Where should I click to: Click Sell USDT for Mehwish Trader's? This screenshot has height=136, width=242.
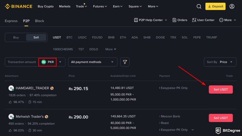click(221, 118)
